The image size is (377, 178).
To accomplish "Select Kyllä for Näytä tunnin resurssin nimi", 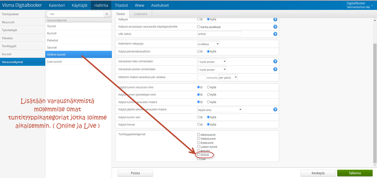I will 208,87.
